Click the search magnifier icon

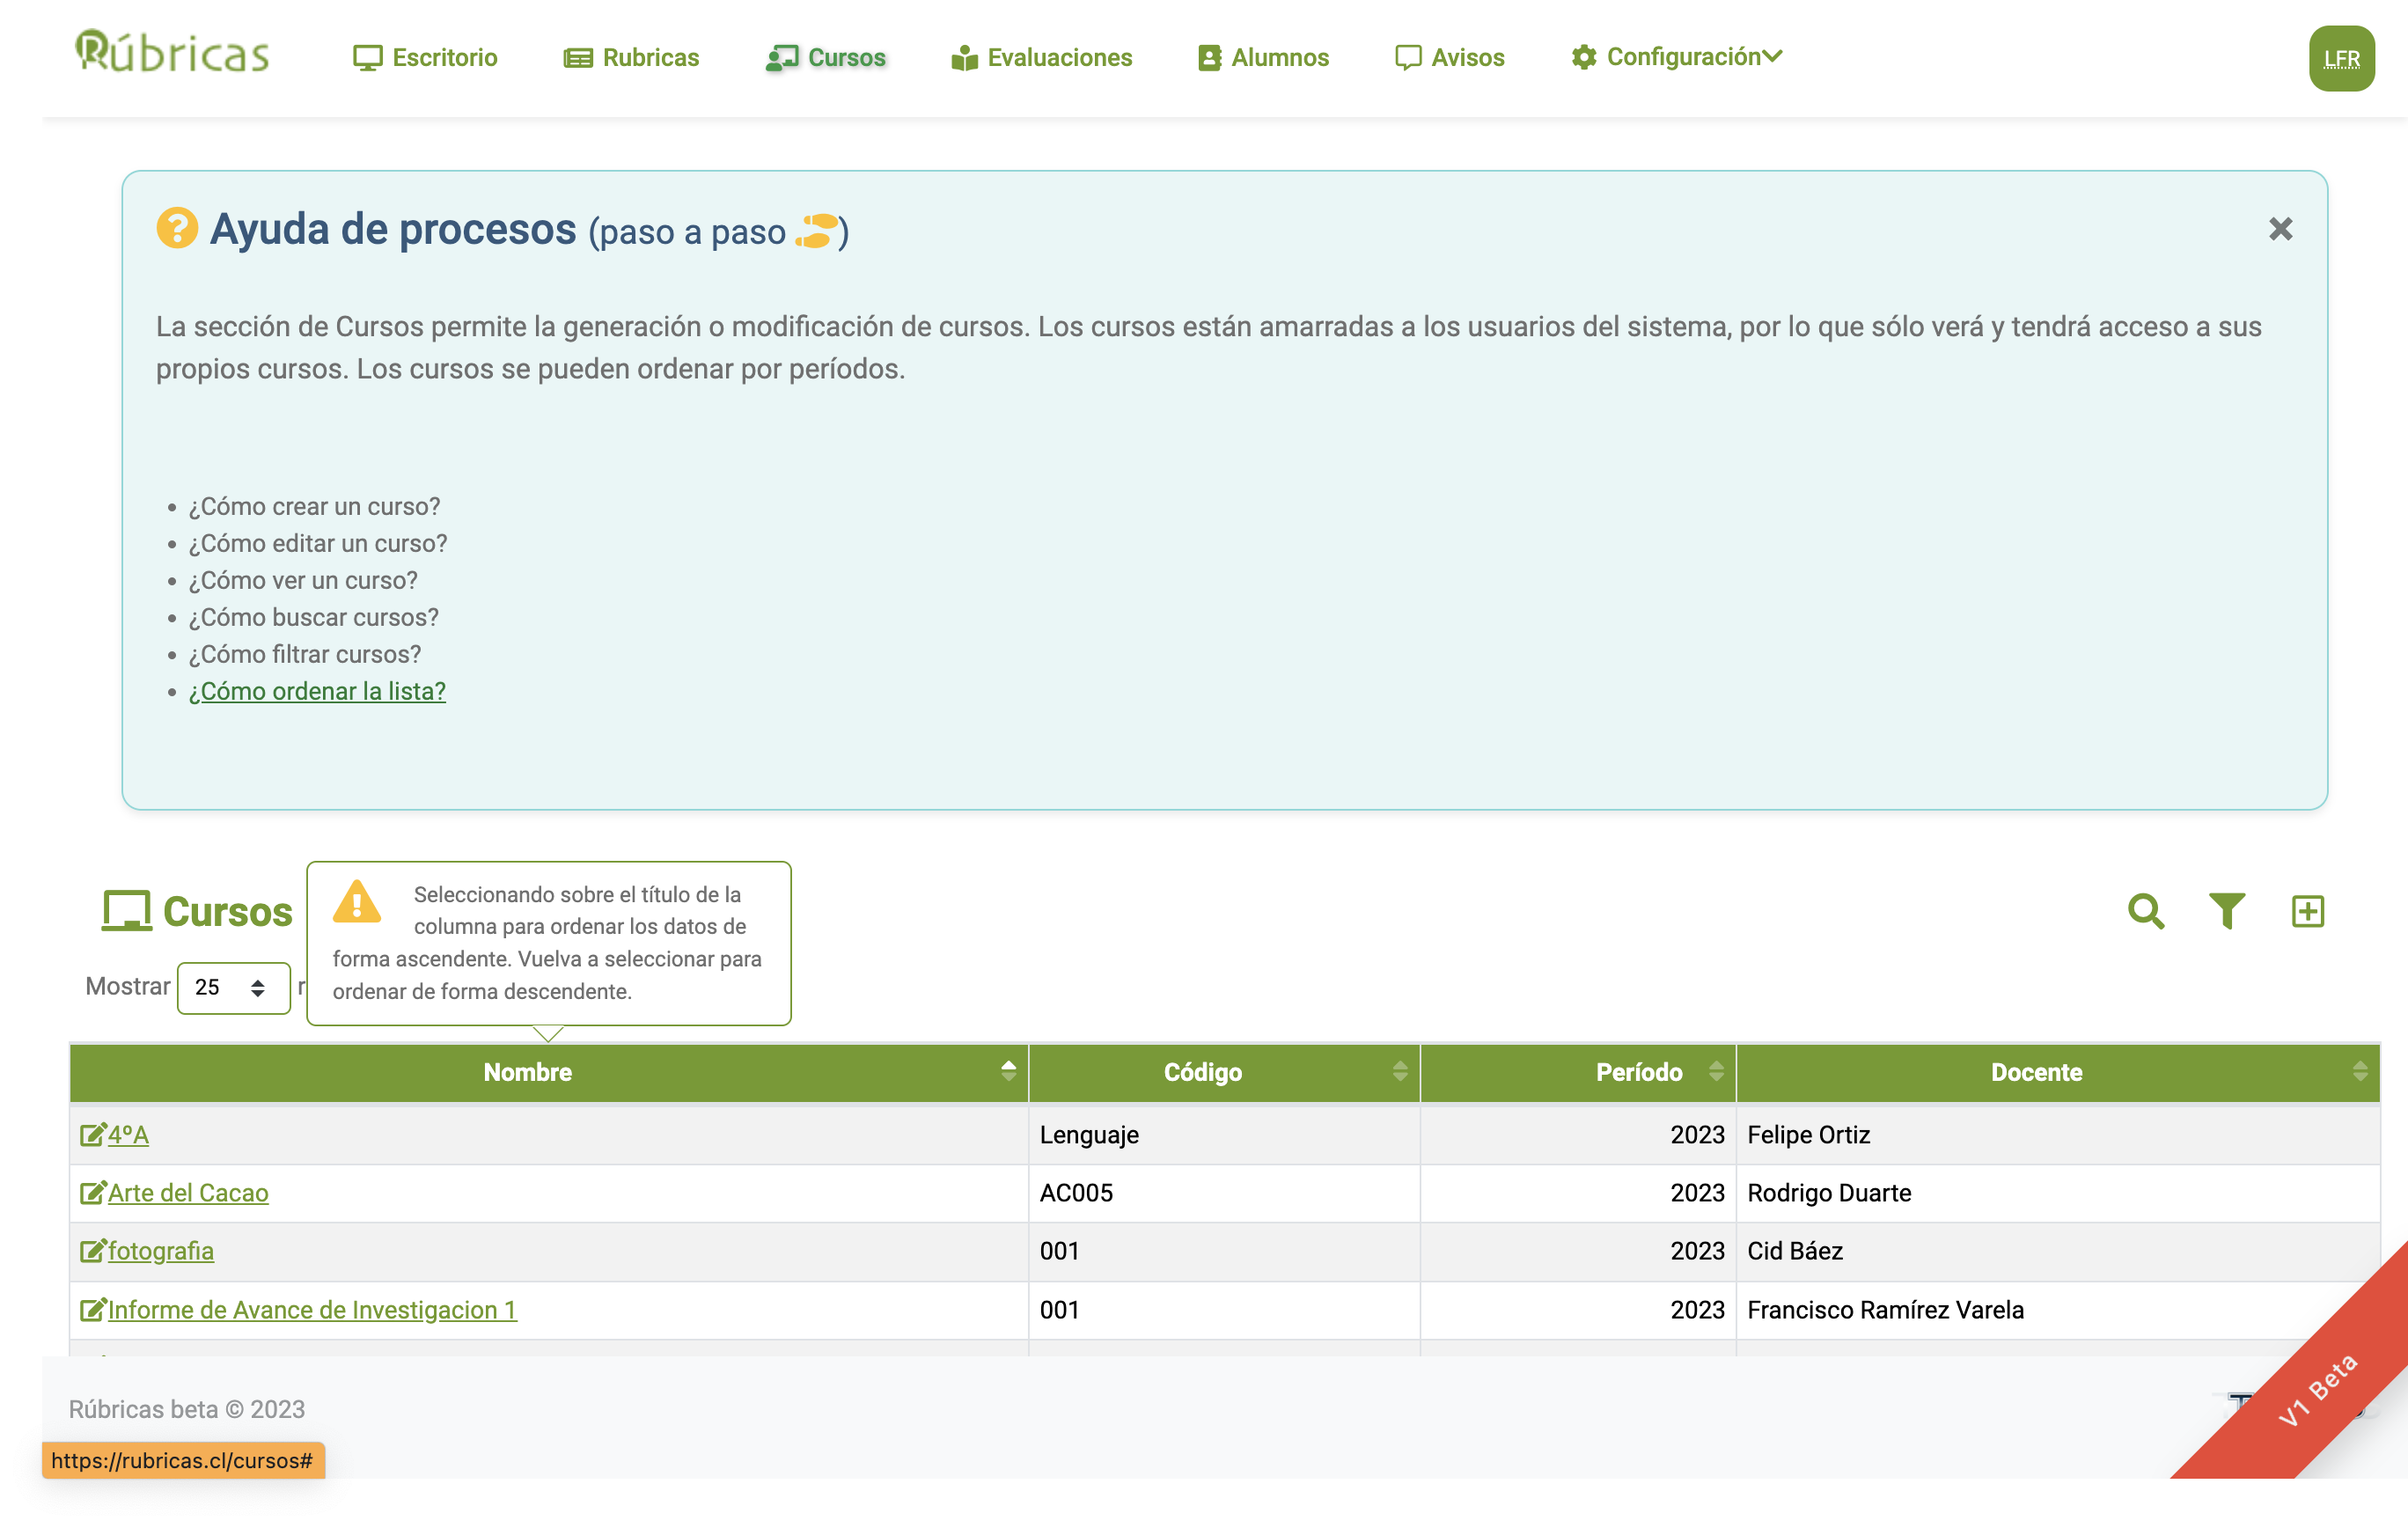click(x=2145, y=911)
